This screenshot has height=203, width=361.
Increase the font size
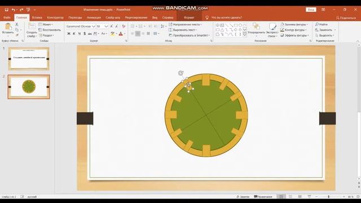[112, 27]
